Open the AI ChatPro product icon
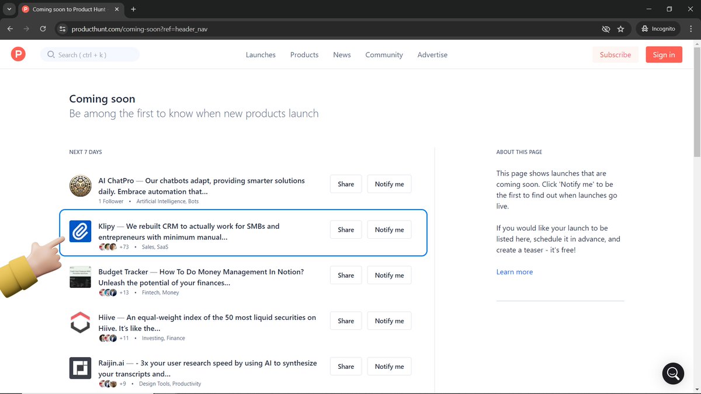Viewport: 701px width, 394px height. [80, 186]
